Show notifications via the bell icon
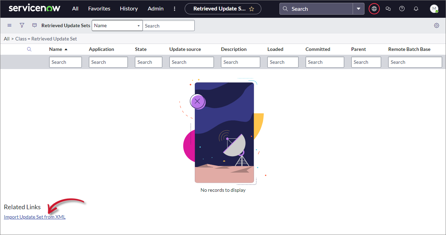446x235 pixels. click(x=416, y=9)
